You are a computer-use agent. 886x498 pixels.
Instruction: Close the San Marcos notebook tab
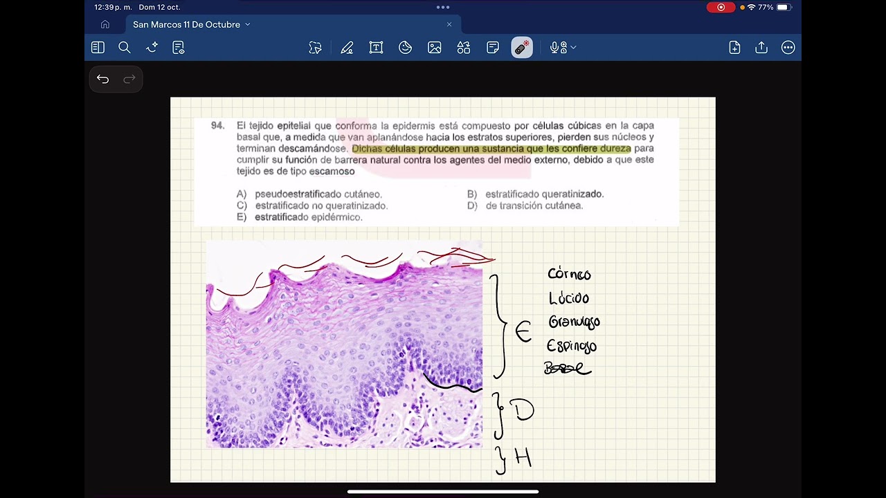pyautogui.click(x=449, y=24)
